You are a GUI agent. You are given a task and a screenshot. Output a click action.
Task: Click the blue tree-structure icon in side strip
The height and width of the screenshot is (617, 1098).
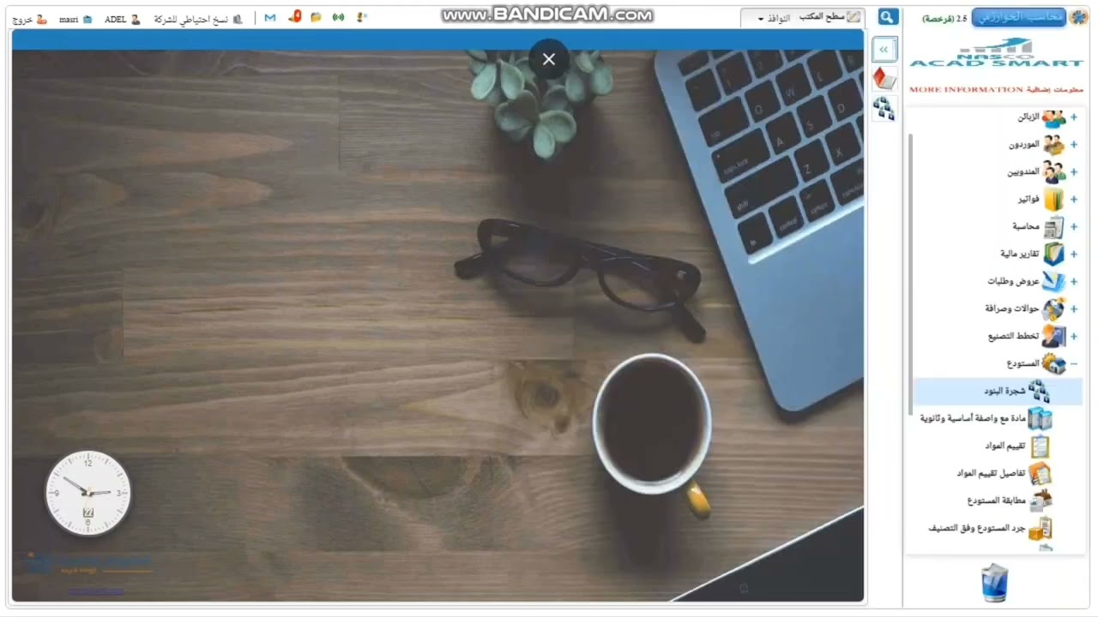[884, 108]
